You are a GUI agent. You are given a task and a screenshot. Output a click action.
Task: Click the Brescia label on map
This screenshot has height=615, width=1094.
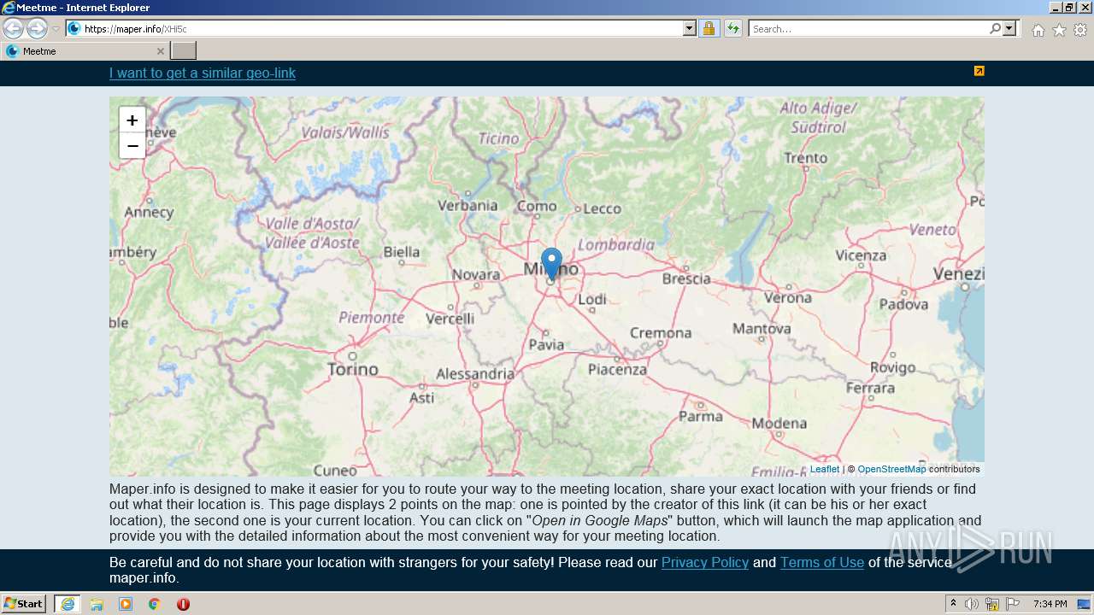coord(686,278)
